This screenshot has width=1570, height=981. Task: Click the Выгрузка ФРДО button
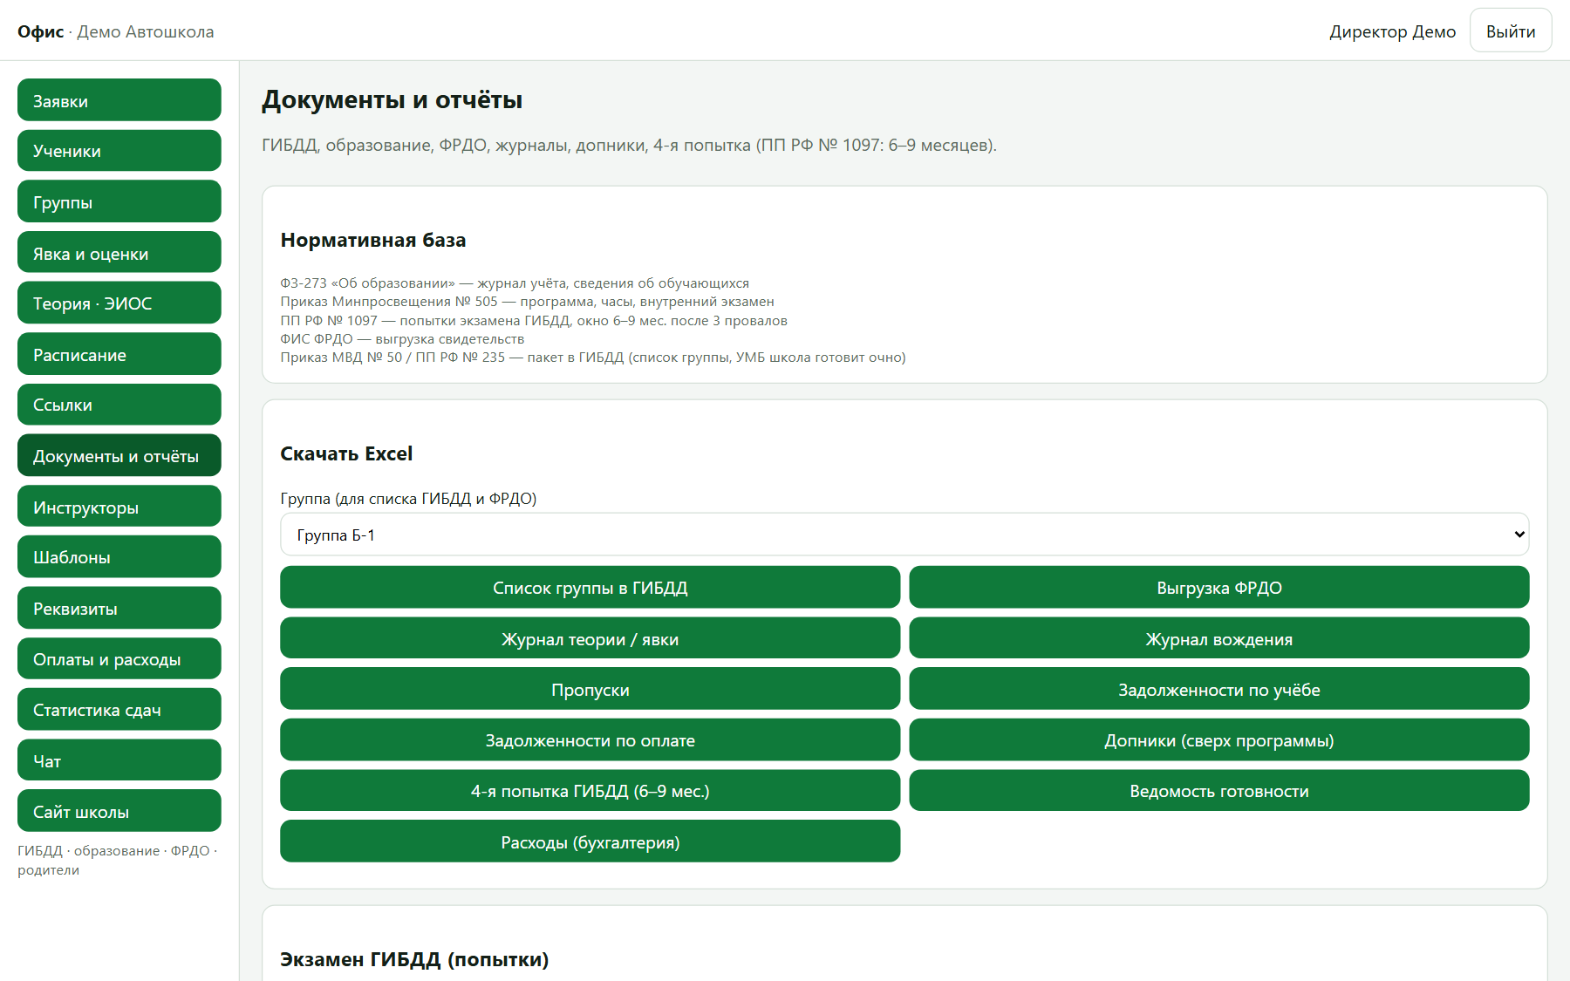tap(1219, 588)
